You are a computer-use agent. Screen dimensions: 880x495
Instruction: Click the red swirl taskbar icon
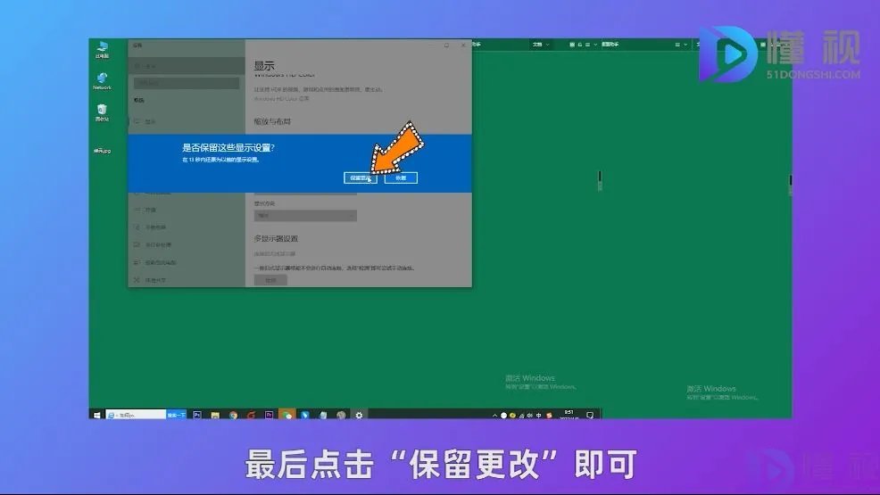point(251,415)
